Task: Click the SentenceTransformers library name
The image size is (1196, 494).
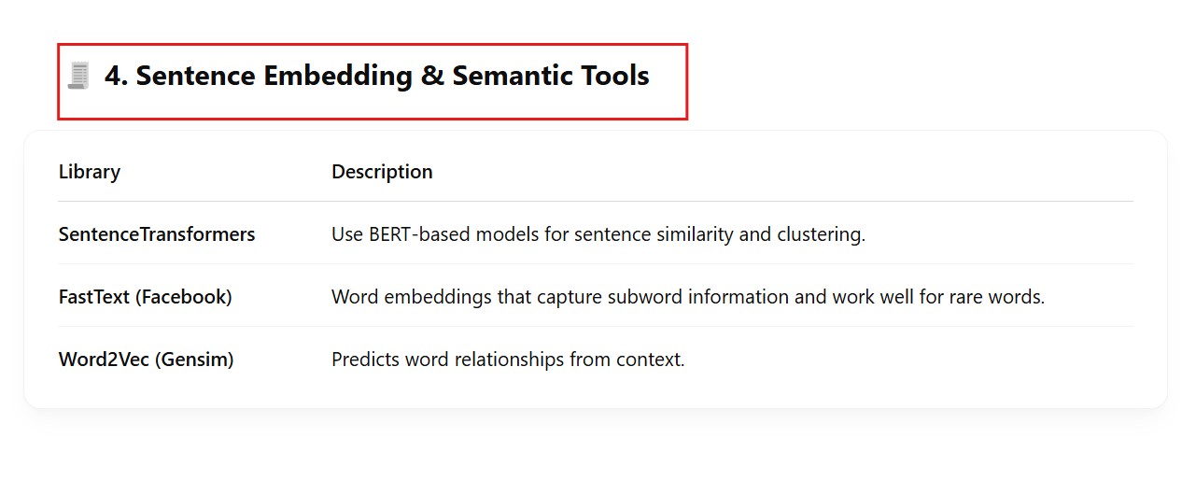Action: click(157, 234)
